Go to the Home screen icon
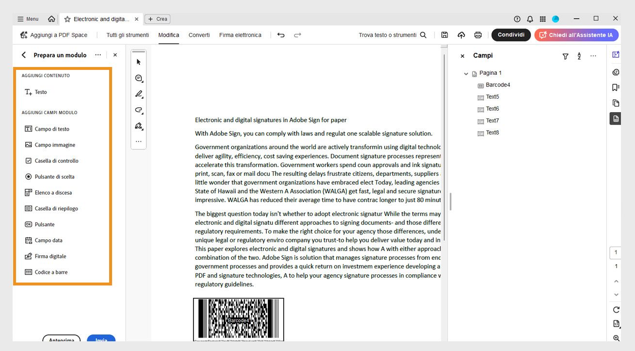The height and width of the screenshot is (351, 635). click(x=51, y=19)
